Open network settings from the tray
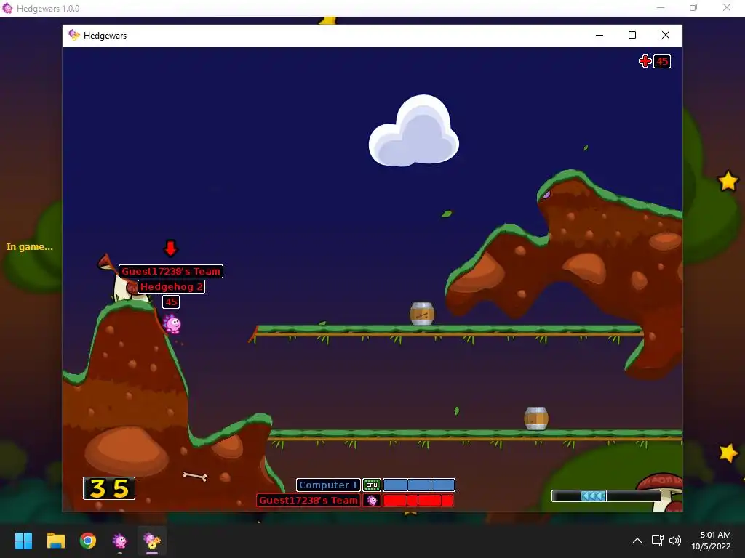This screenshot has height=558, width=745. click(658, 541)
